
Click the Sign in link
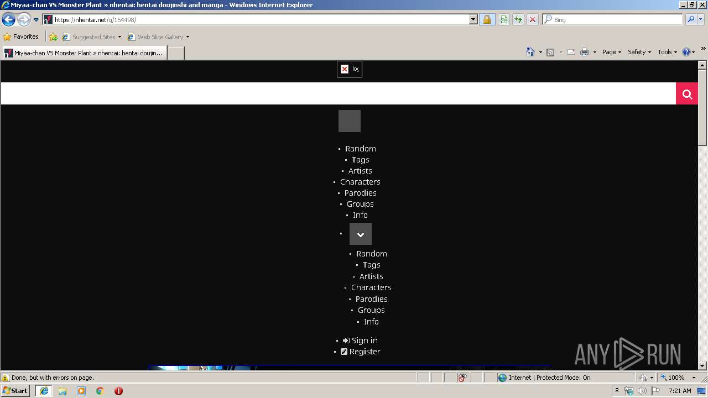[360, 341]
